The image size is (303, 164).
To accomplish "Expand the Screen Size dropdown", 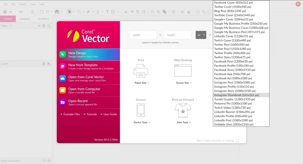I will point(184,83).
